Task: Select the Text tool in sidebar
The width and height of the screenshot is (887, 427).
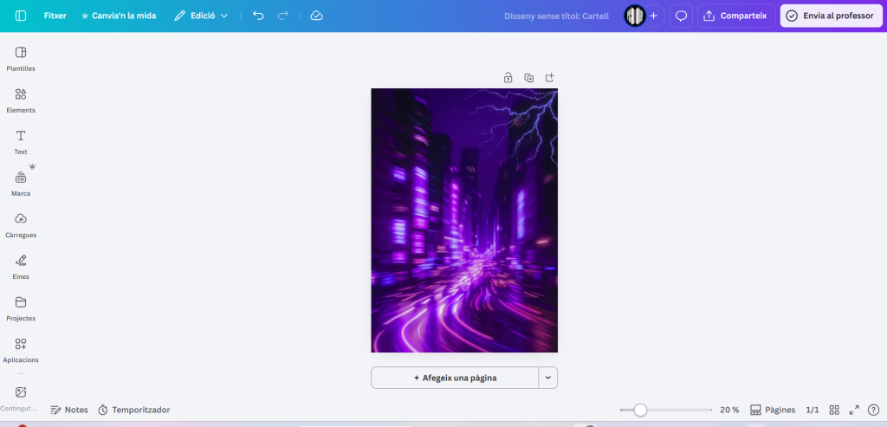Action: coord(21,140)
